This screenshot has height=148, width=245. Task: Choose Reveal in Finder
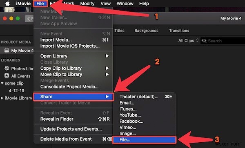pyautogui.click(x=73, y=119)
